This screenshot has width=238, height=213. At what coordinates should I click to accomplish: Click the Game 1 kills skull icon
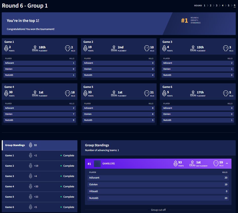pyautogui.click(x=68, y=48)
